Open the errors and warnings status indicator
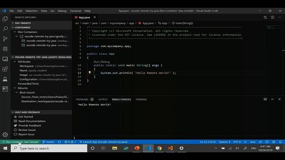Image resolution: width=285 pixels, height=160 pixels. tap(70, 142)
